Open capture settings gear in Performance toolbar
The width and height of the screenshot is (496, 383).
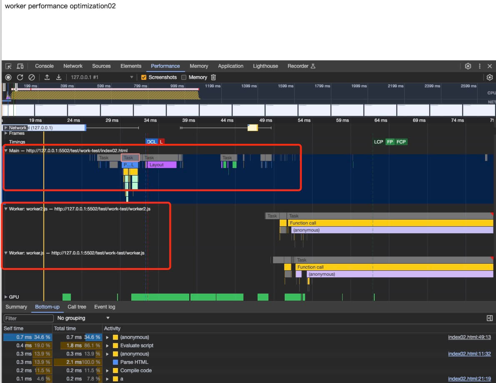[x=490, y=77]
